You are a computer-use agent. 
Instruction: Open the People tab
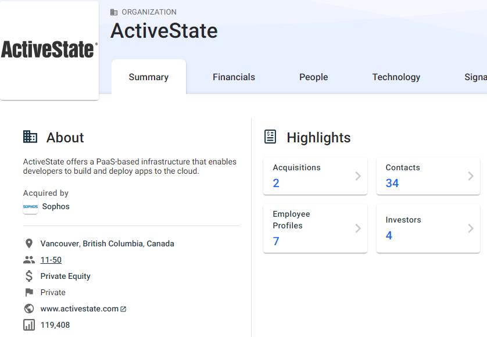coord(314,77)
